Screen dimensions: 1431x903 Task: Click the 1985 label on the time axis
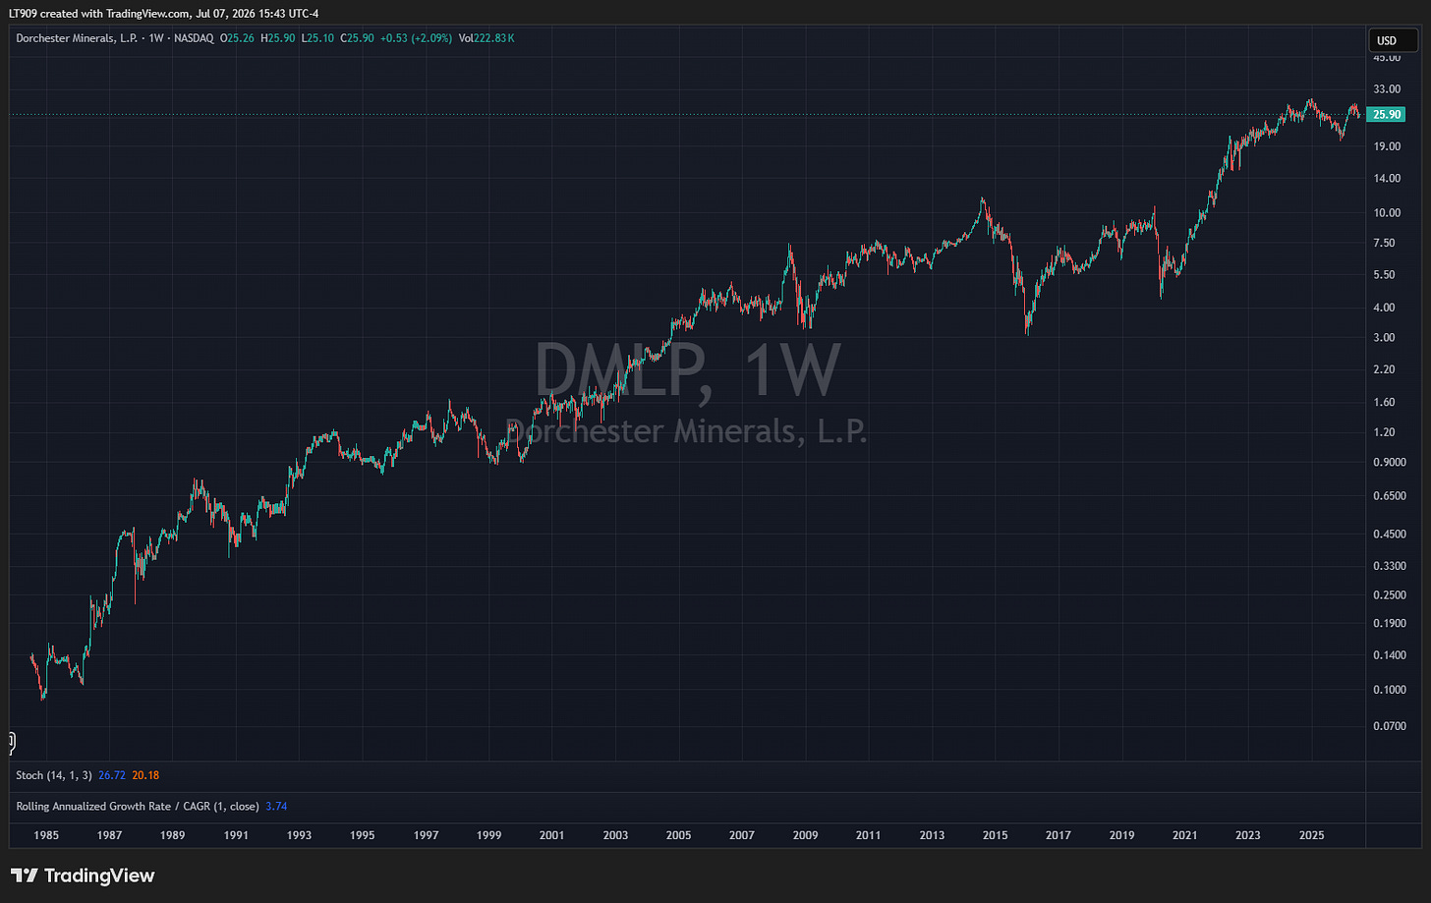[46, 835]
